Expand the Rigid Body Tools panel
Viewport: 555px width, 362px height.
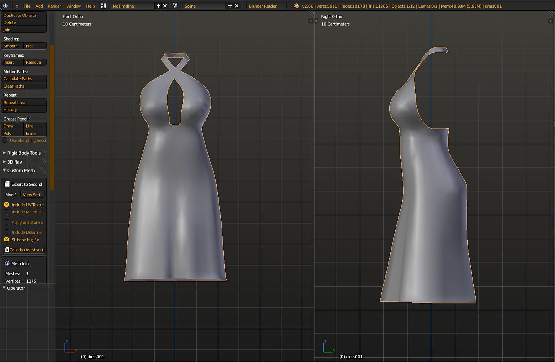click(x=24, y=153)
